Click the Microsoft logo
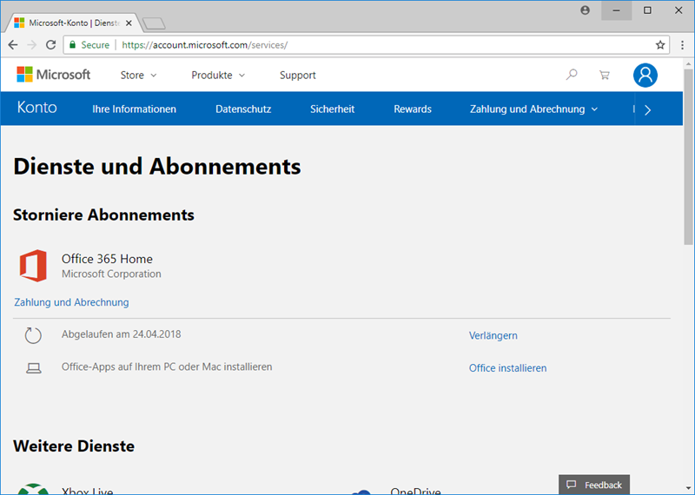 point(53,75)
